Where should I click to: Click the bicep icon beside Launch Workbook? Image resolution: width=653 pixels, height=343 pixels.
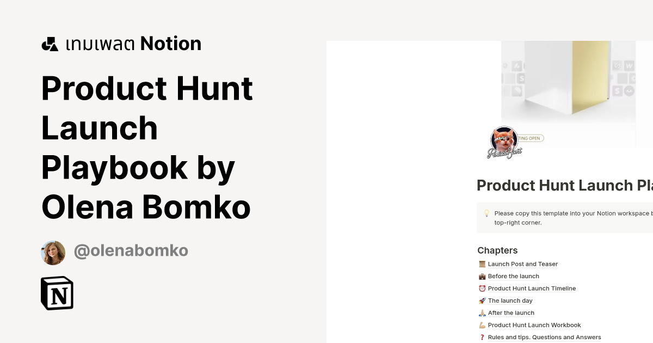click(x=482, y=325)
